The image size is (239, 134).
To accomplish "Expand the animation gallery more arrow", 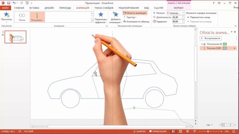I will pos(92,21).
